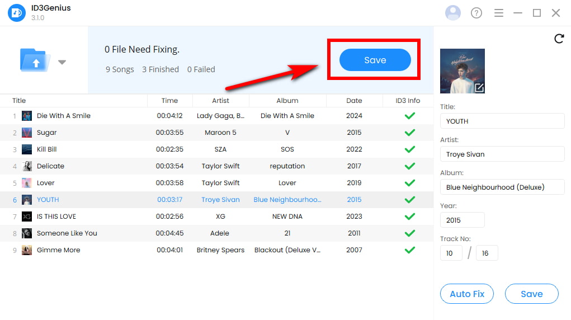
Task: Click the Gimme More album thumbnail
Action: point(27,250)
